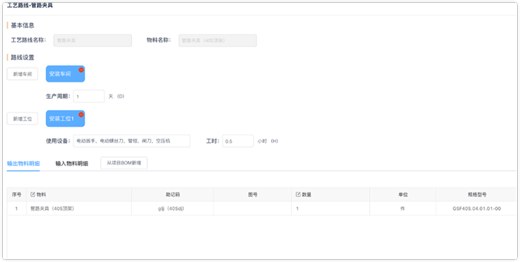Select the 安装车间 workshop tag
The height and width of the screenshot is (262, 520).
pos(65,74)
